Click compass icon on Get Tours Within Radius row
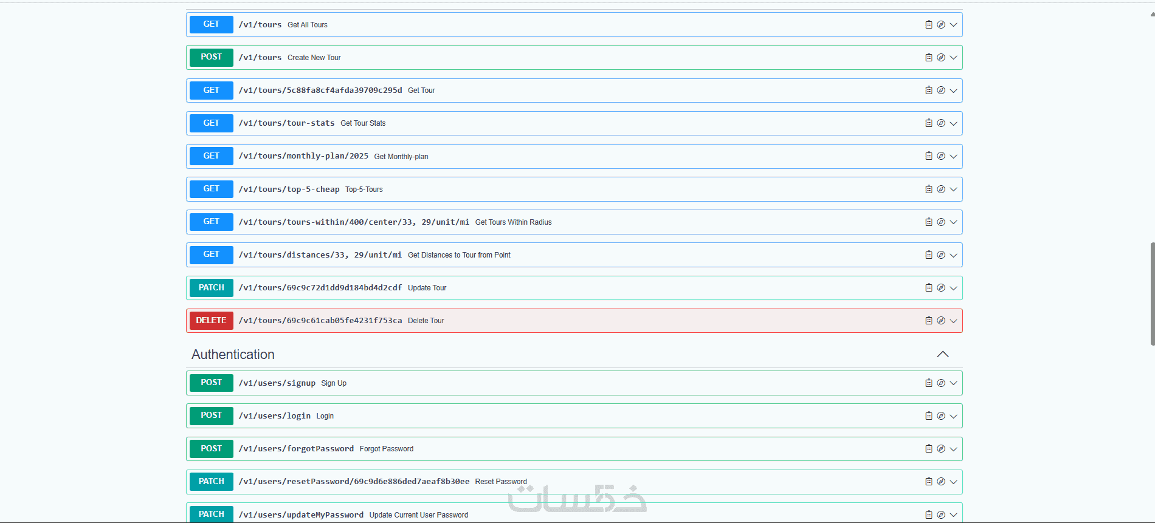The height and width of the screenshot is (523, 1155). tap(941, 222)
